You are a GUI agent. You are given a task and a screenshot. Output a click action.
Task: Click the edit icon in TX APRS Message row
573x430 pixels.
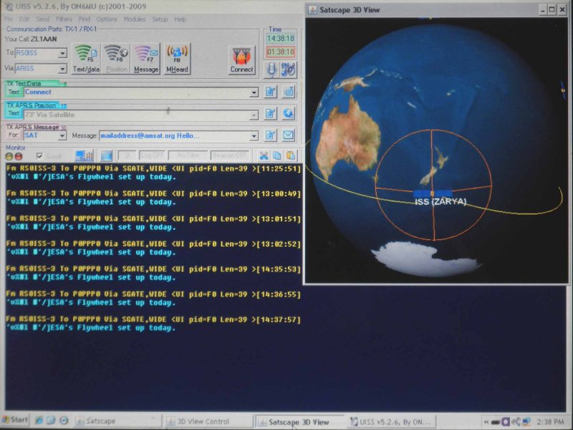(271, 135)
